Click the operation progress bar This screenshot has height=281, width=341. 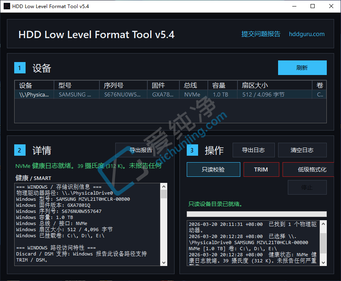point(257,214)
